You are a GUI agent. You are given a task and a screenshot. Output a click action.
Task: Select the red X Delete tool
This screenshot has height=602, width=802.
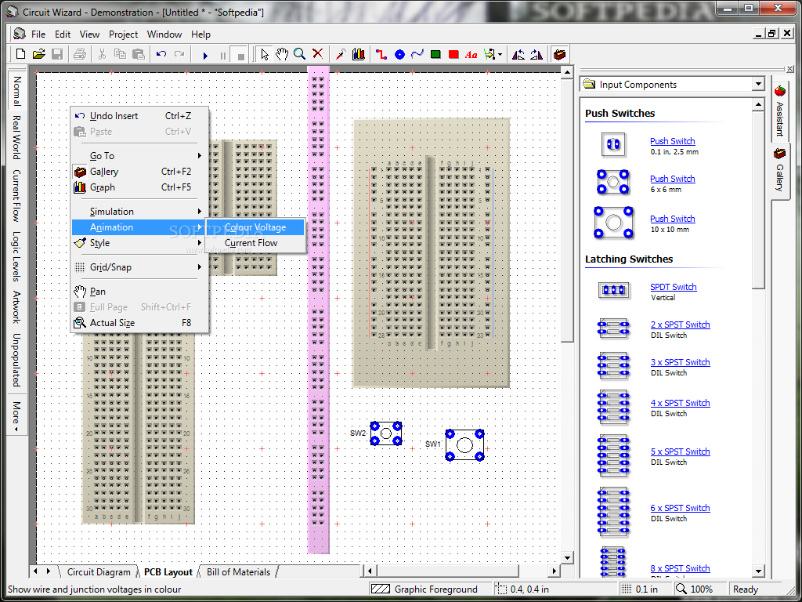click(318, 54)
